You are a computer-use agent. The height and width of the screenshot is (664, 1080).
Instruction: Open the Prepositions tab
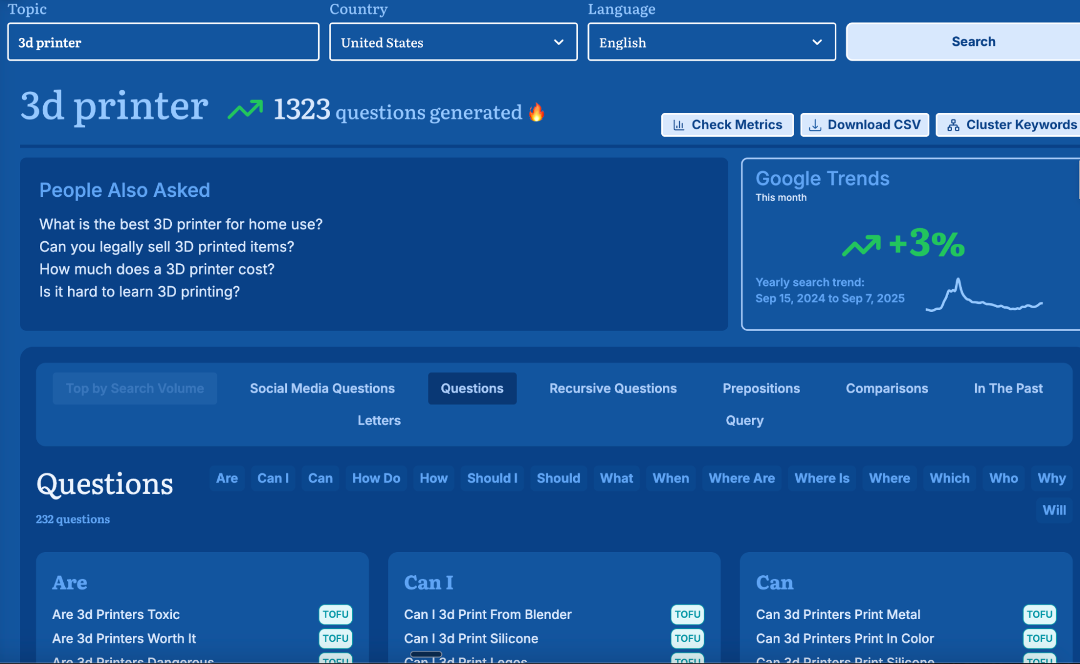click(761, 388)
